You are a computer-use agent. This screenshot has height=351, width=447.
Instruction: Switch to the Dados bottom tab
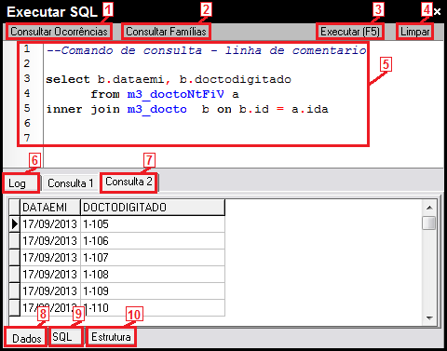click(x=26, y=338)
